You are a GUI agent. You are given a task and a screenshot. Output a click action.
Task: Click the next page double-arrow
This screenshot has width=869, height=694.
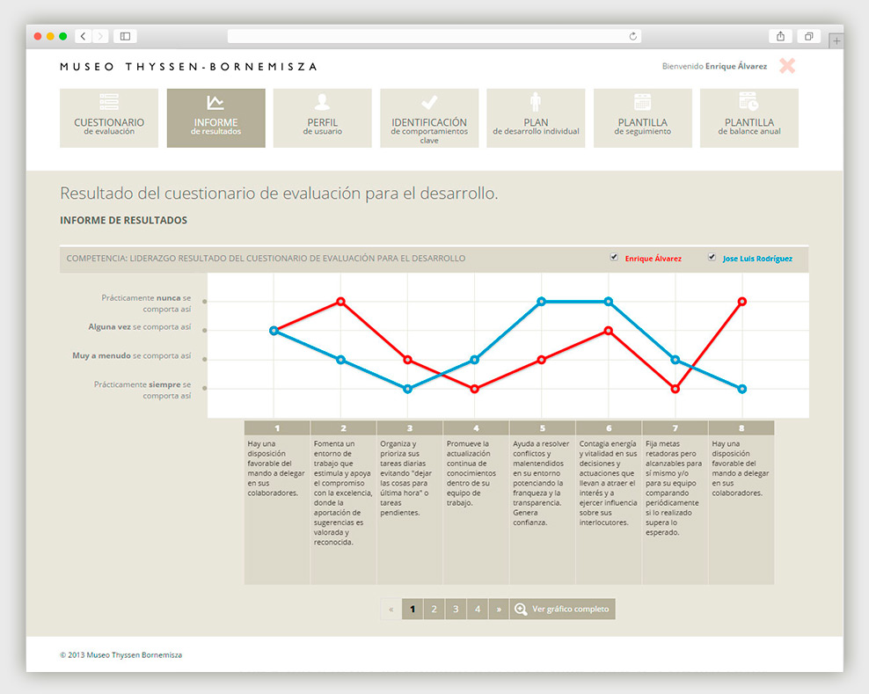(499, 609)
